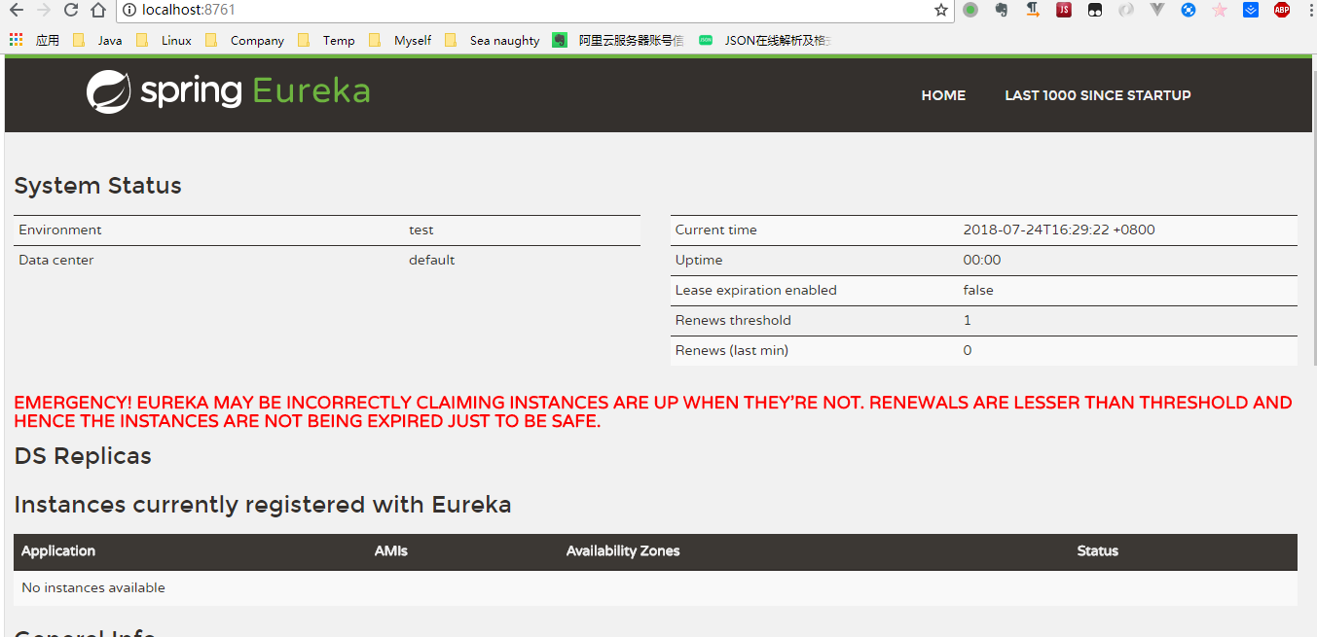Select the Environment value 'test'
Screen dimensions: 1317x637
(x=421, y=230)
